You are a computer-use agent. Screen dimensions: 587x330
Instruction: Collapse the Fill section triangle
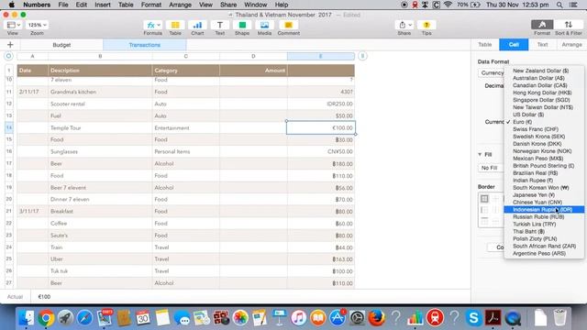pyautogui.click(x=480, y=154)
